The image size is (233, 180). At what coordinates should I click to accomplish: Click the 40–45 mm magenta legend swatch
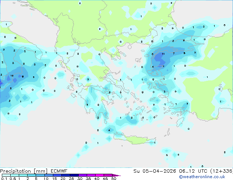click(100, 175)
